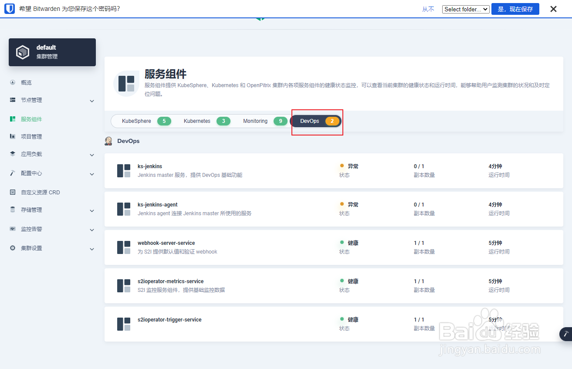Click the 4分钟 runtime of ks-jenkins
Viewport: 572px width, 369px height.
tap(495, 166)
